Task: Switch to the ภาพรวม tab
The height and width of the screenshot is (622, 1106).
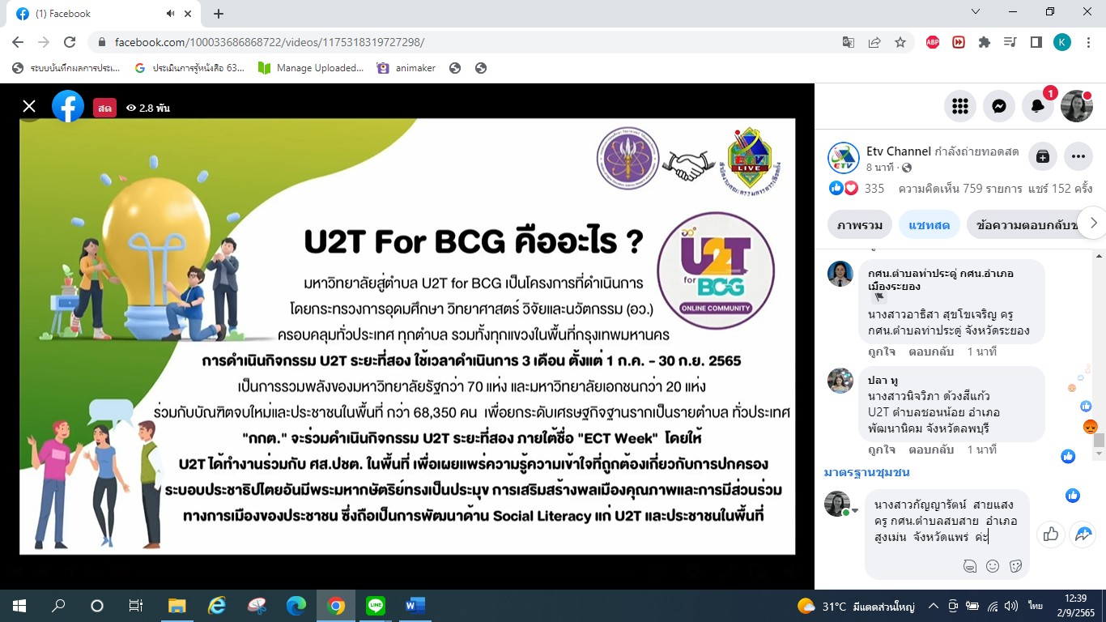Action: (860, 224)
